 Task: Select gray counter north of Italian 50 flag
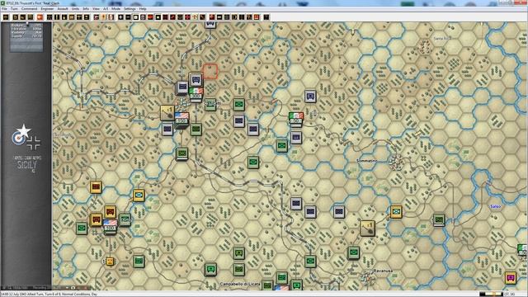point(310,96)
